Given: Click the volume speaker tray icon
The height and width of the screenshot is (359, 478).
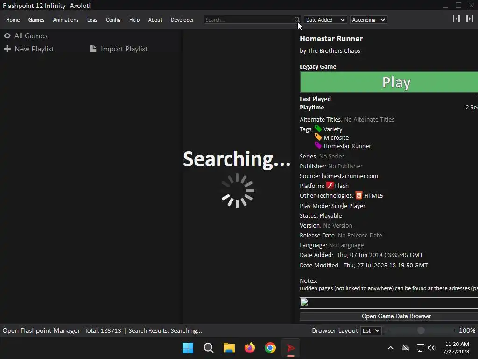Looking at the screenshot, I should tap(431, 348).
